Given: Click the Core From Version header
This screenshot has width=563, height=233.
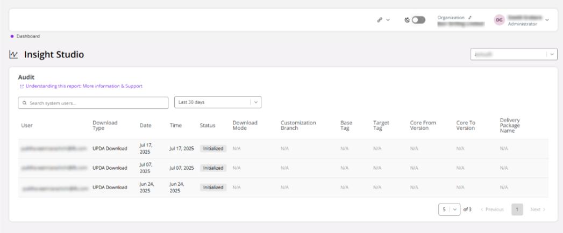Looking at the screenshot, I should (423, 125).
